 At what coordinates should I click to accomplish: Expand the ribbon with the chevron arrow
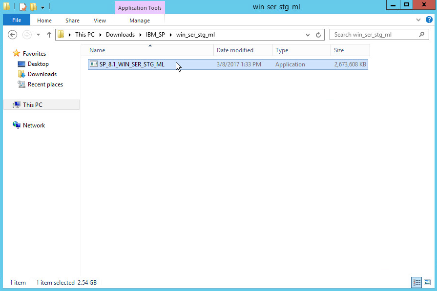point(418,20)
